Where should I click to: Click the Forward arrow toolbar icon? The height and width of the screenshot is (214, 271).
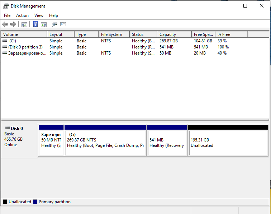pyautogui.click(x=13, y=24)
